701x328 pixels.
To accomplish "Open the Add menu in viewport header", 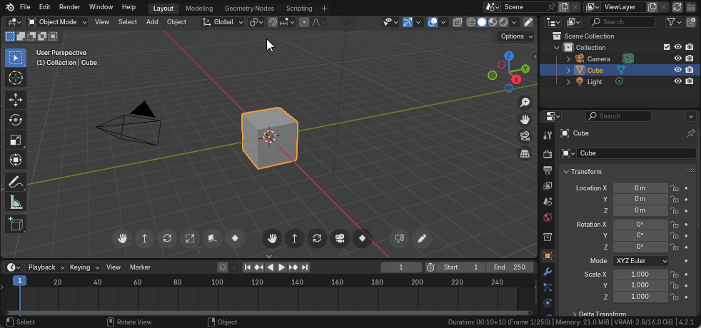I will [152, 22].
